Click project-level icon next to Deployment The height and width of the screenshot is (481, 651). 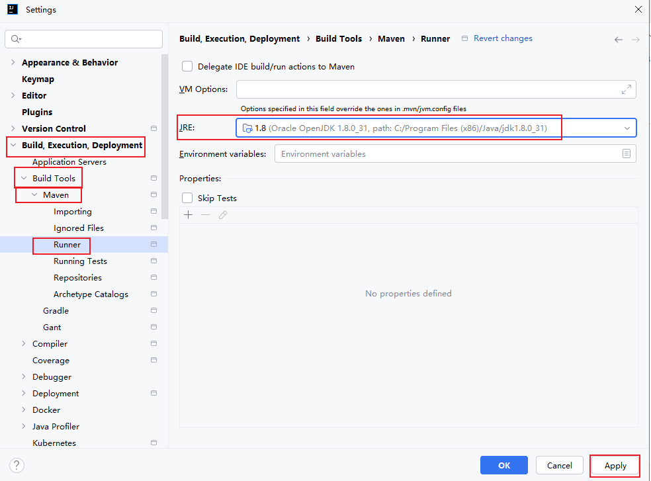[153, 393]
